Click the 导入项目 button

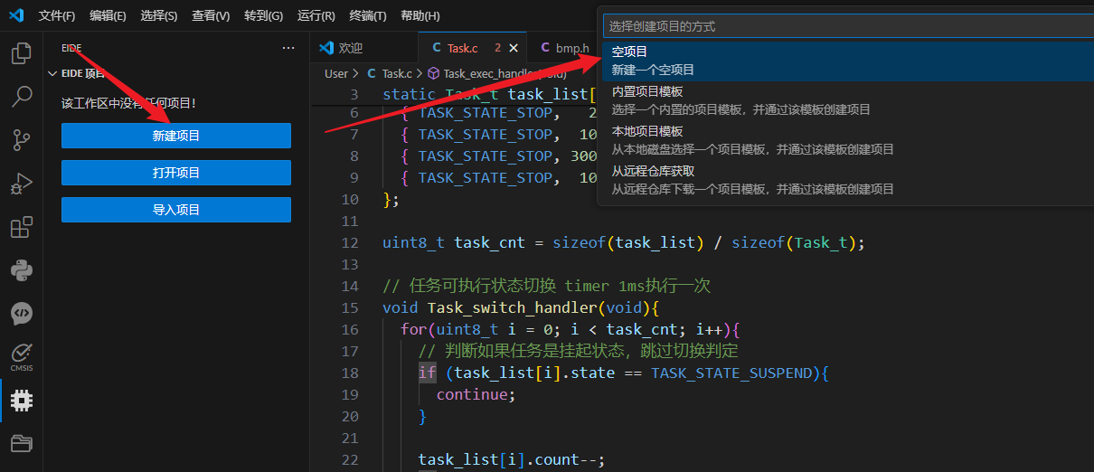click(x=176, y=210)
